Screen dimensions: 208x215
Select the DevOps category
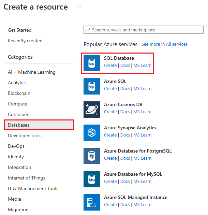coord(16,146)
